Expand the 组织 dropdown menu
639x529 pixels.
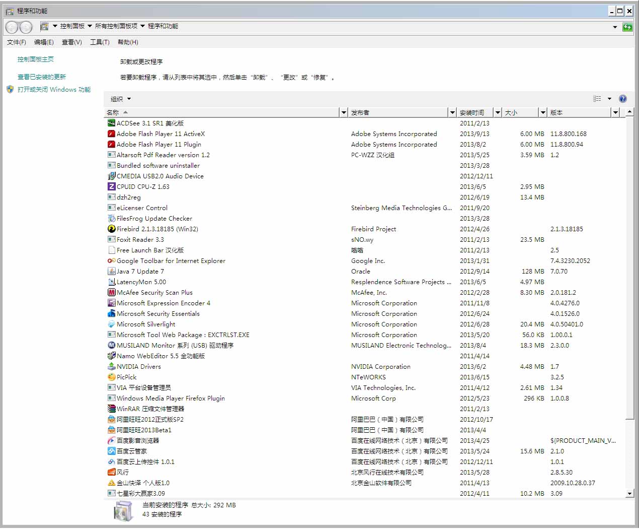[121, 99]
